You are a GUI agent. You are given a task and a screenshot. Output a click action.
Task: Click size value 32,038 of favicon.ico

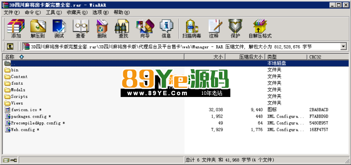215,110
